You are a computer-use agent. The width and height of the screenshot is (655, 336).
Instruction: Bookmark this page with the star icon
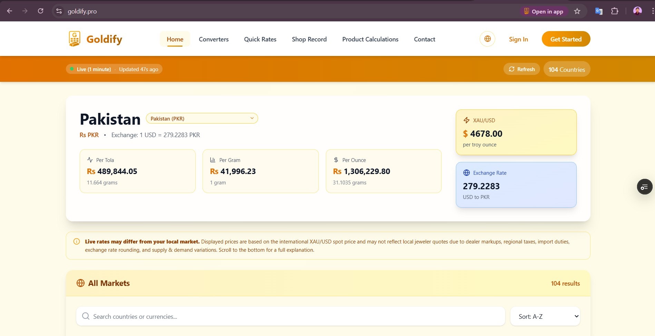point(577,11)
